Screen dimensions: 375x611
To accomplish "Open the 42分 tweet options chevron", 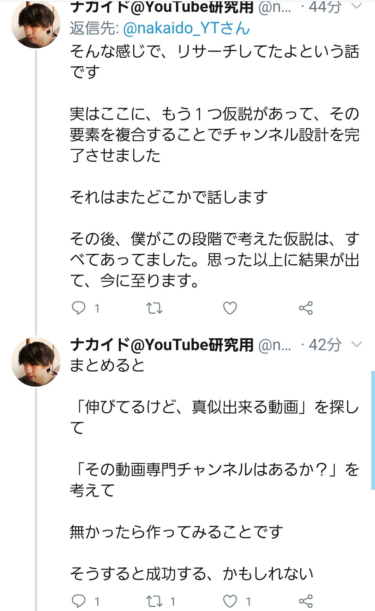I will click(357, 344).
